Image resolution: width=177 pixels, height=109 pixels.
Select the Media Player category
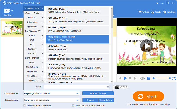tap(34, 71)
